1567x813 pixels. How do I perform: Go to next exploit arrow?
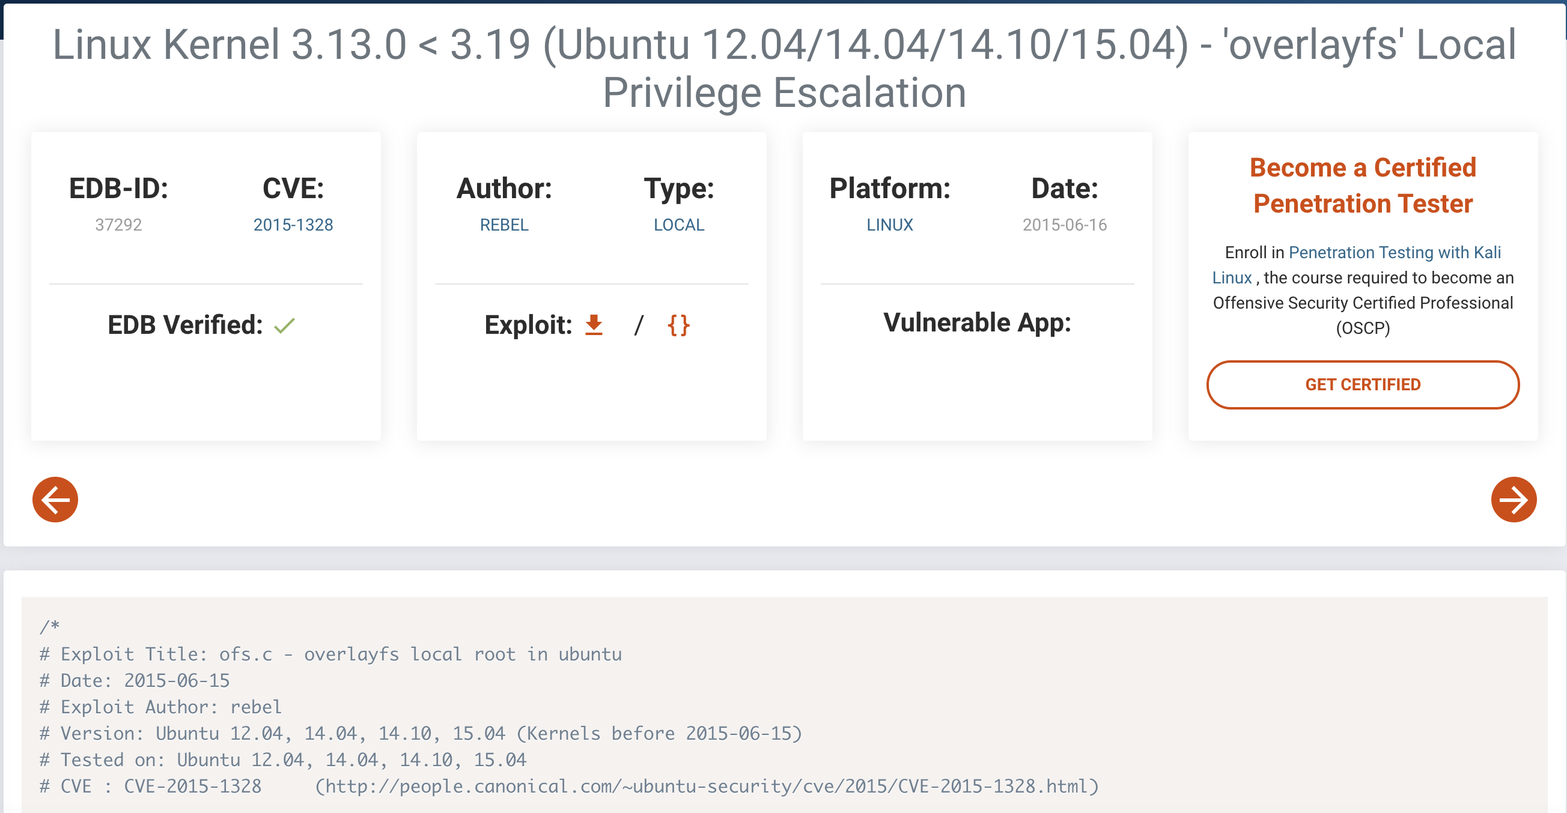coord(1514,499)
